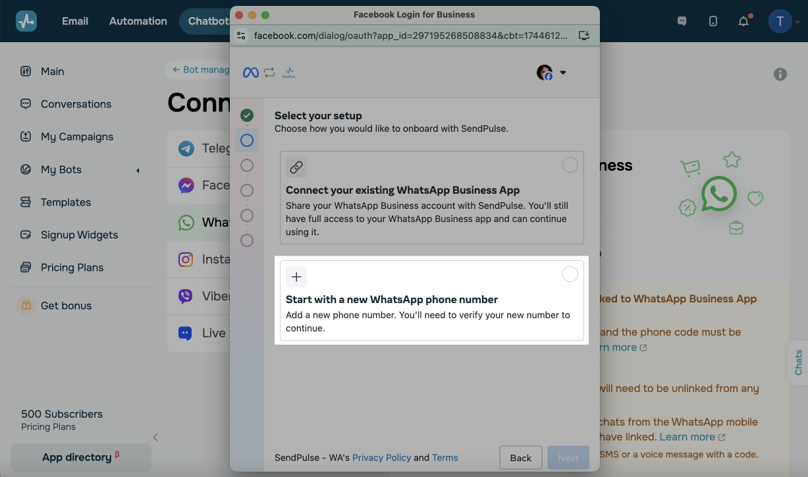Select Start with a new WhatsApp phone number radio
The image size is (808, 477).
point(570,274)
